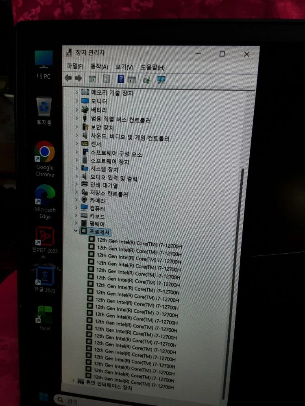Launch Excel from the desktop shortcut
305x406 pixels.
pos(45,318)
